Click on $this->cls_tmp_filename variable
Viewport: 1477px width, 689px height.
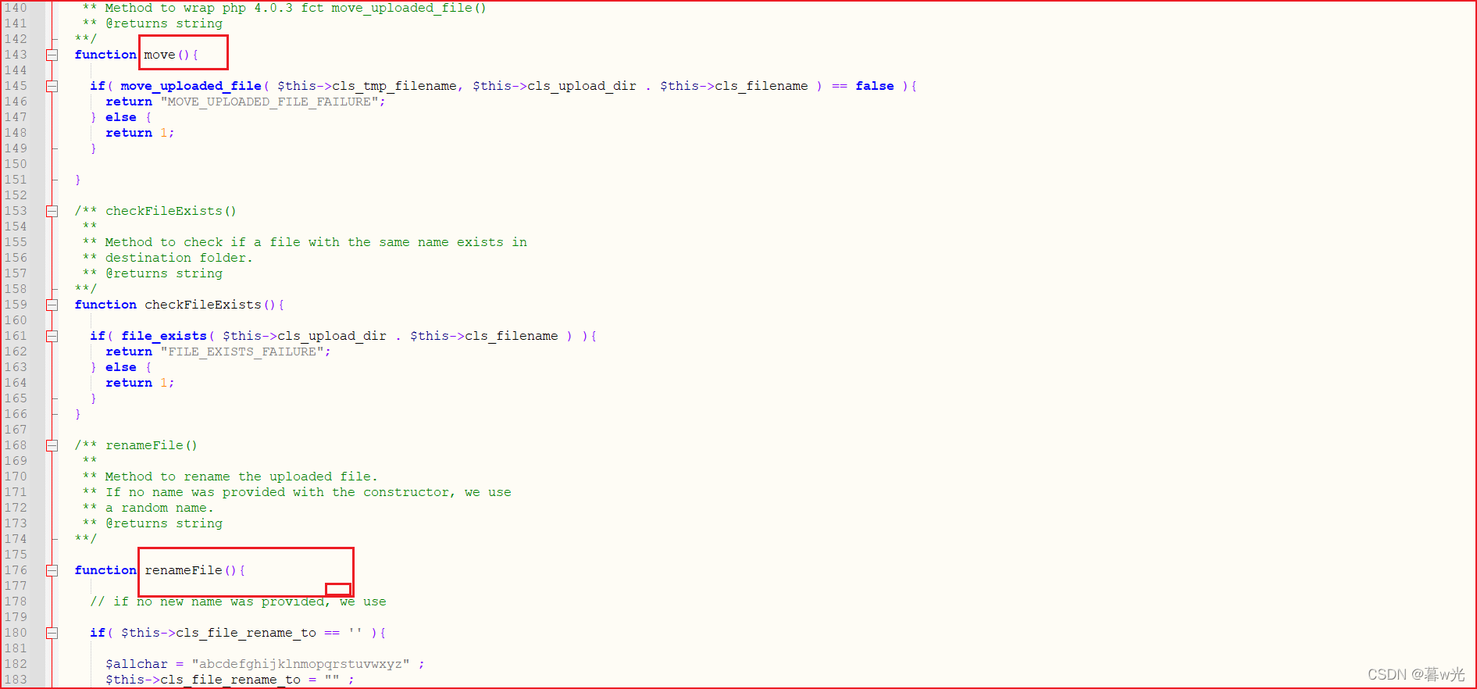(x=367, y=86)
